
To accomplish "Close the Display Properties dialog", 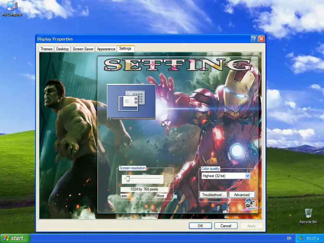I will tap(261, 39).
